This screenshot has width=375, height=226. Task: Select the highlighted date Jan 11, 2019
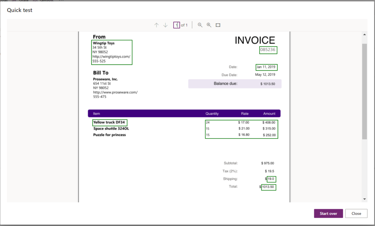point(266,67)
